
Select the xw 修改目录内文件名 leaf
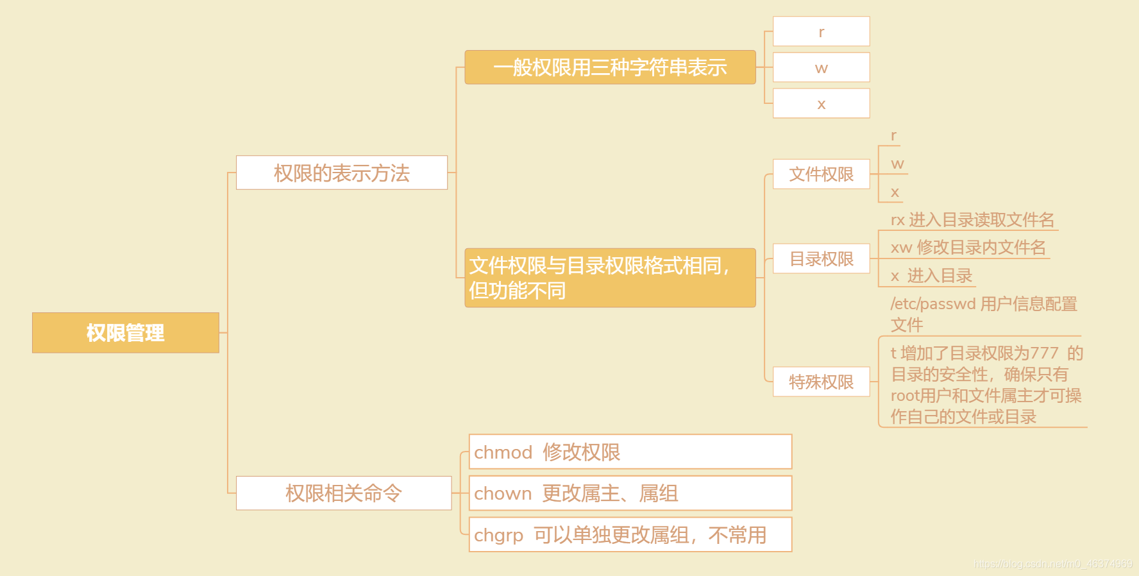(967, 248)
